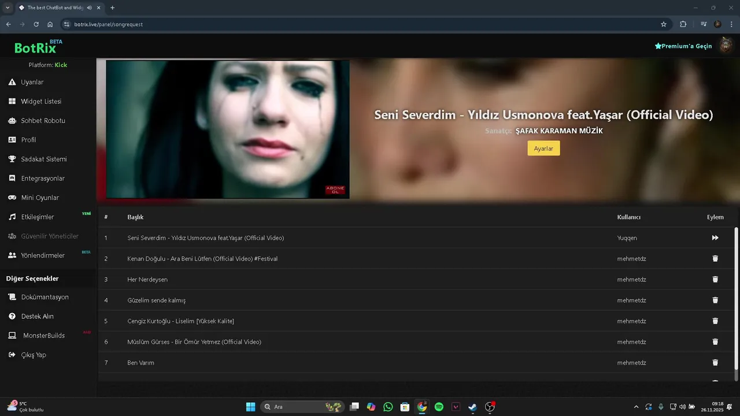The height and width of the screenshot is (416, 740).
Task: Open WhatsApp from the taskbar
Action: (388, 407)
